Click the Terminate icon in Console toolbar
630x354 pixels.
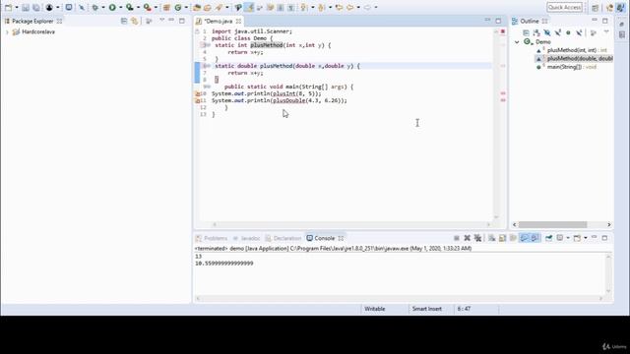click(457, 238)
